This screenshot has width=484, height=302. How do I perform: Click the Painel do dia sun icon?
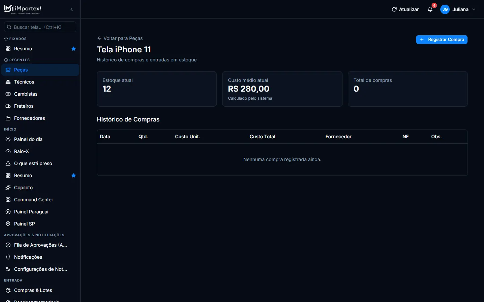(8, 139)
